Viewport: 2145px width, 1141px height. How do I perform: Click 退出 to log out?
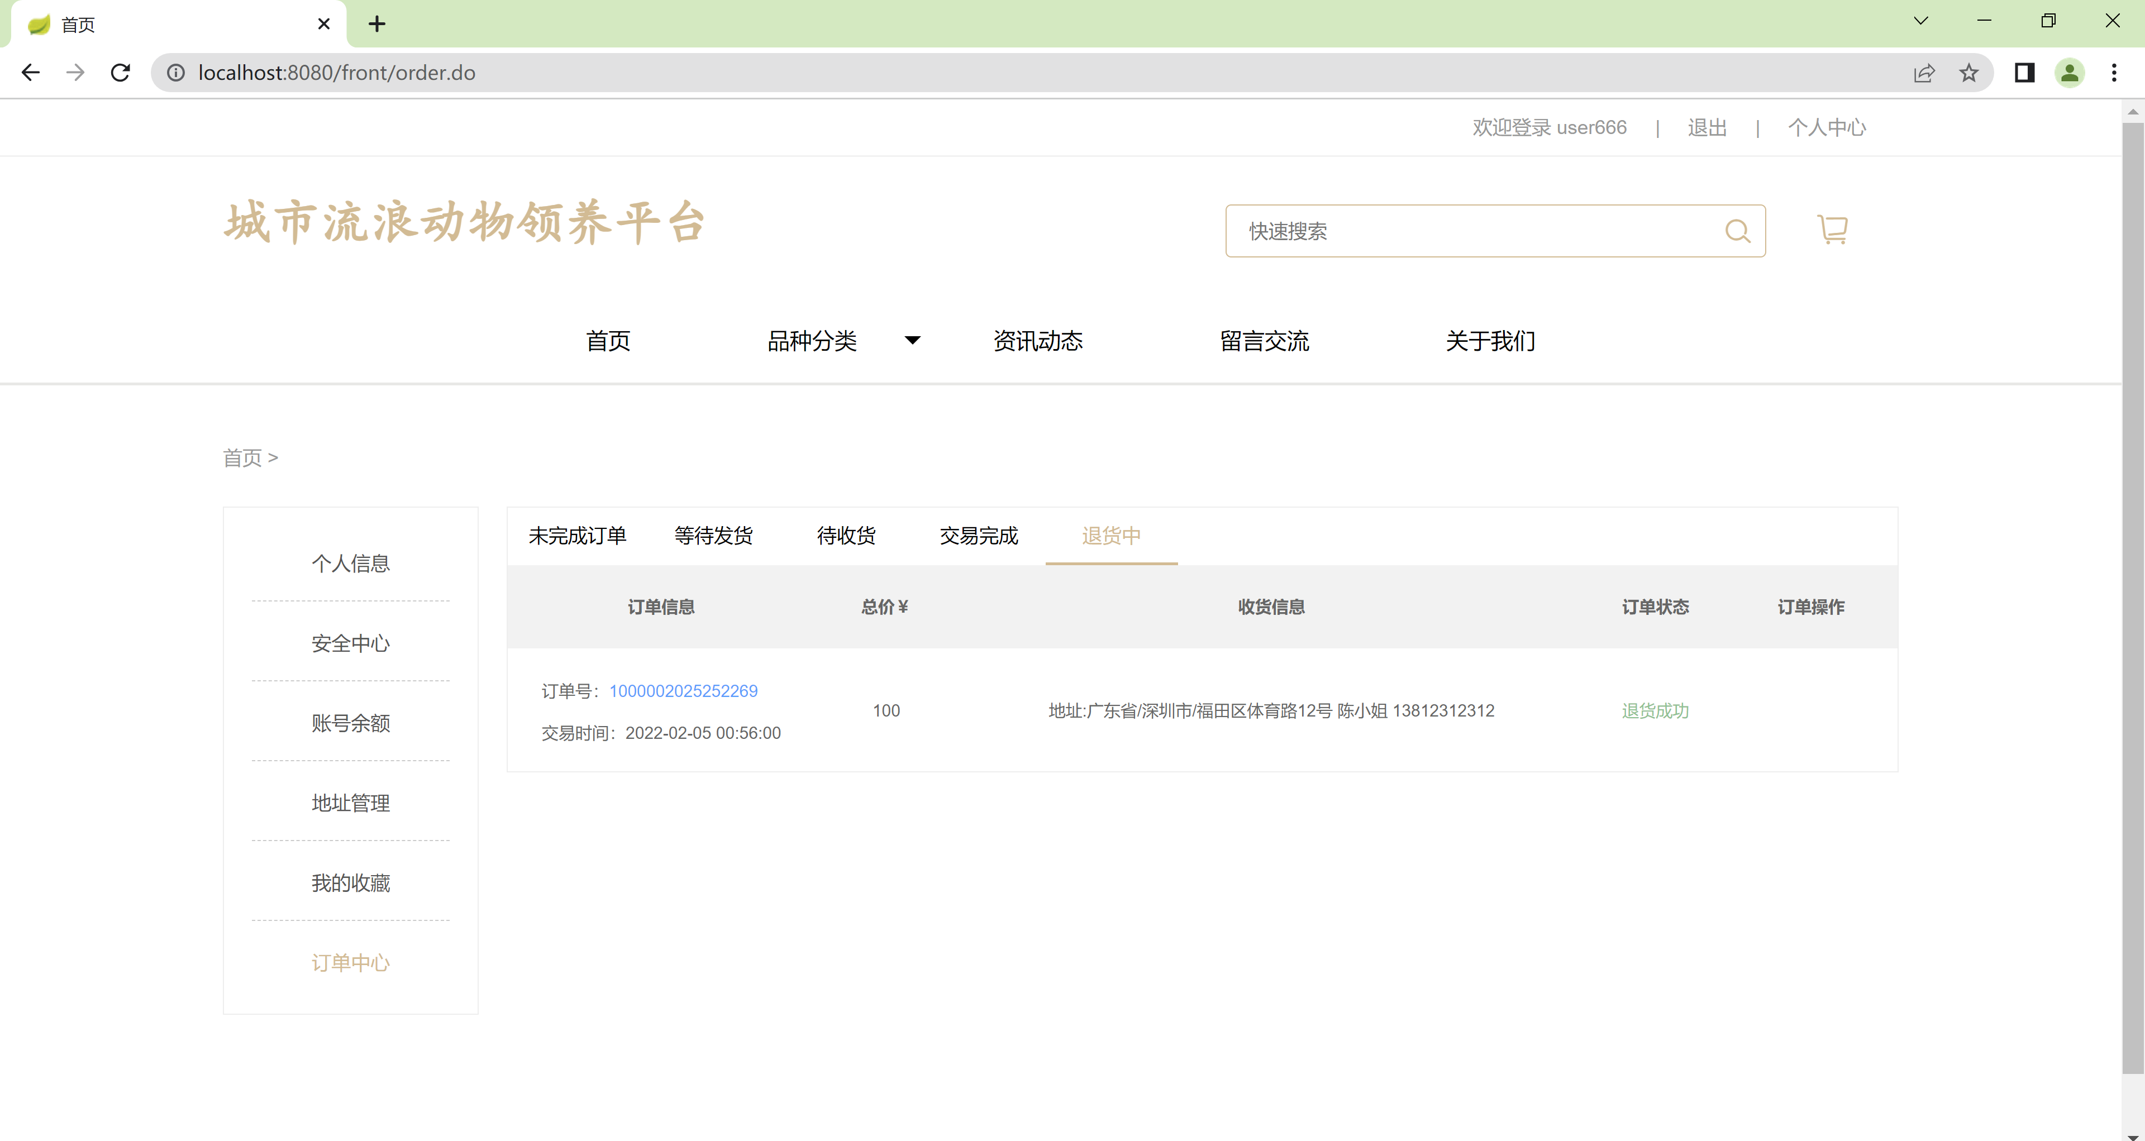pyautogui.click(x=1707, y=127)
